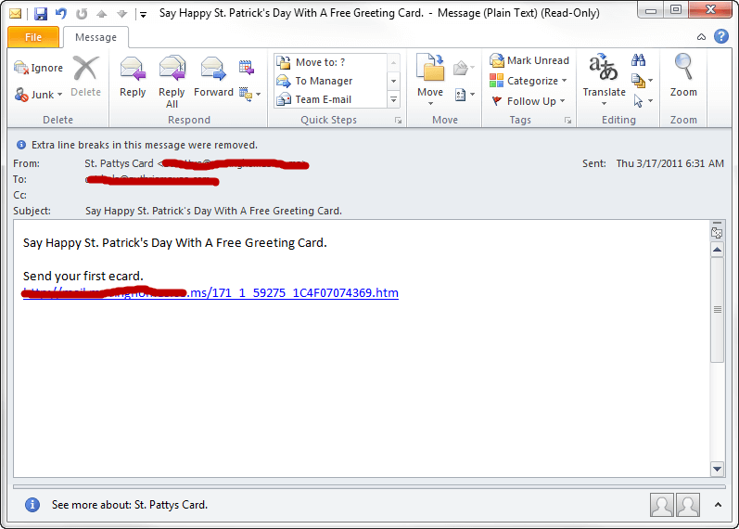
Task: Select the Message ribbon tab
Action: tap(96, 37)
